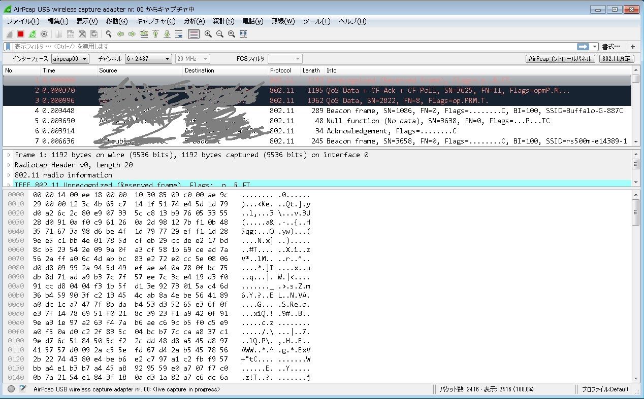644x399 pixels.
Task: Open the 電話(y) menu
Action: pyautogui.click(x=253, y=21)
